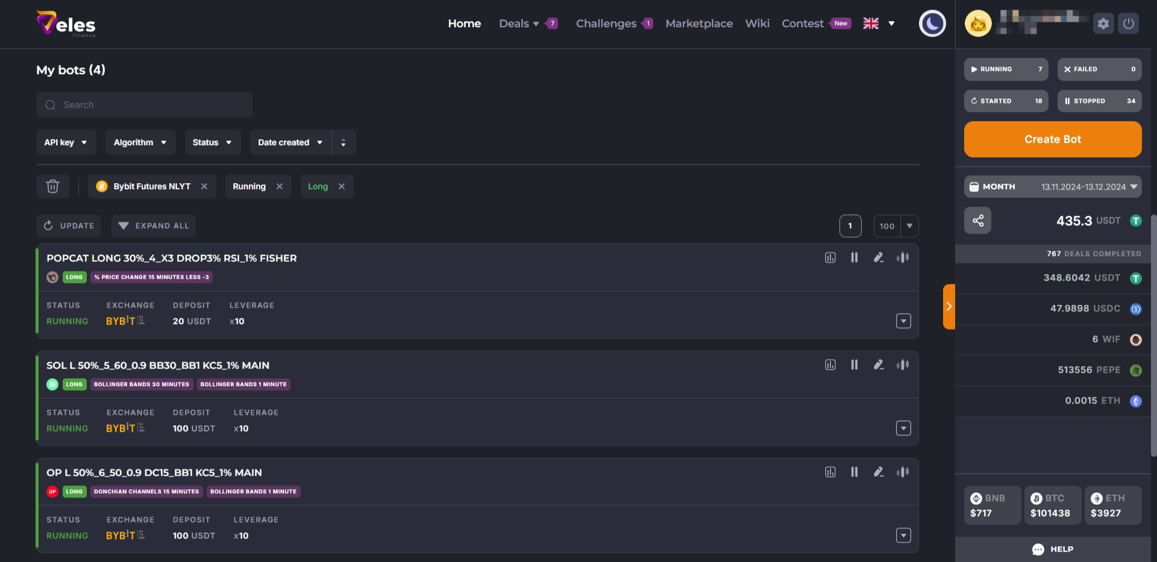Open account settings gear icon
The image size is (1157, 562).
1103,24
